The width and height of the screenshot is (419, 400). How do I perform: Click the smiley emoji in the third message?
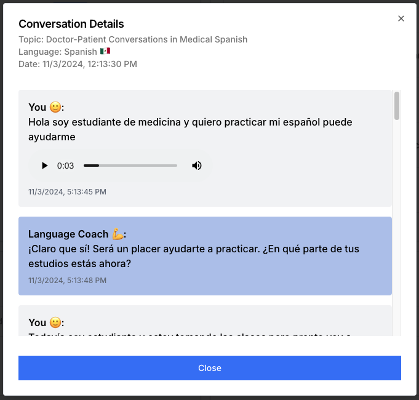click(x=55, y=322)
